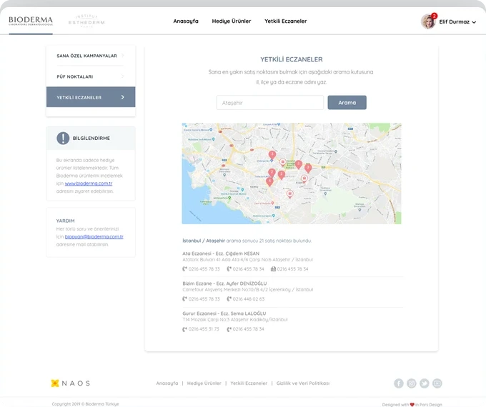Follow the footer Anasayfa link
The image size is (486, 407).
click(167, 383)
